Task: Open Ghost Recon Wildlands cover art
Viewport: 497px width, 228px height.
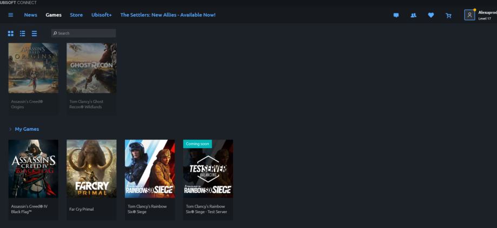Action: (91, 68)
